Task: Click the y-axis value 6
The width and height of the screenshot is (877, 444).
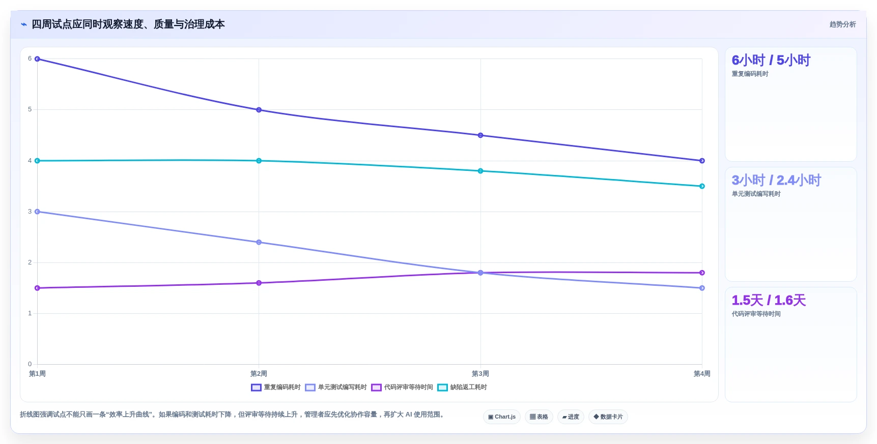Action: (x=30, y=58)
